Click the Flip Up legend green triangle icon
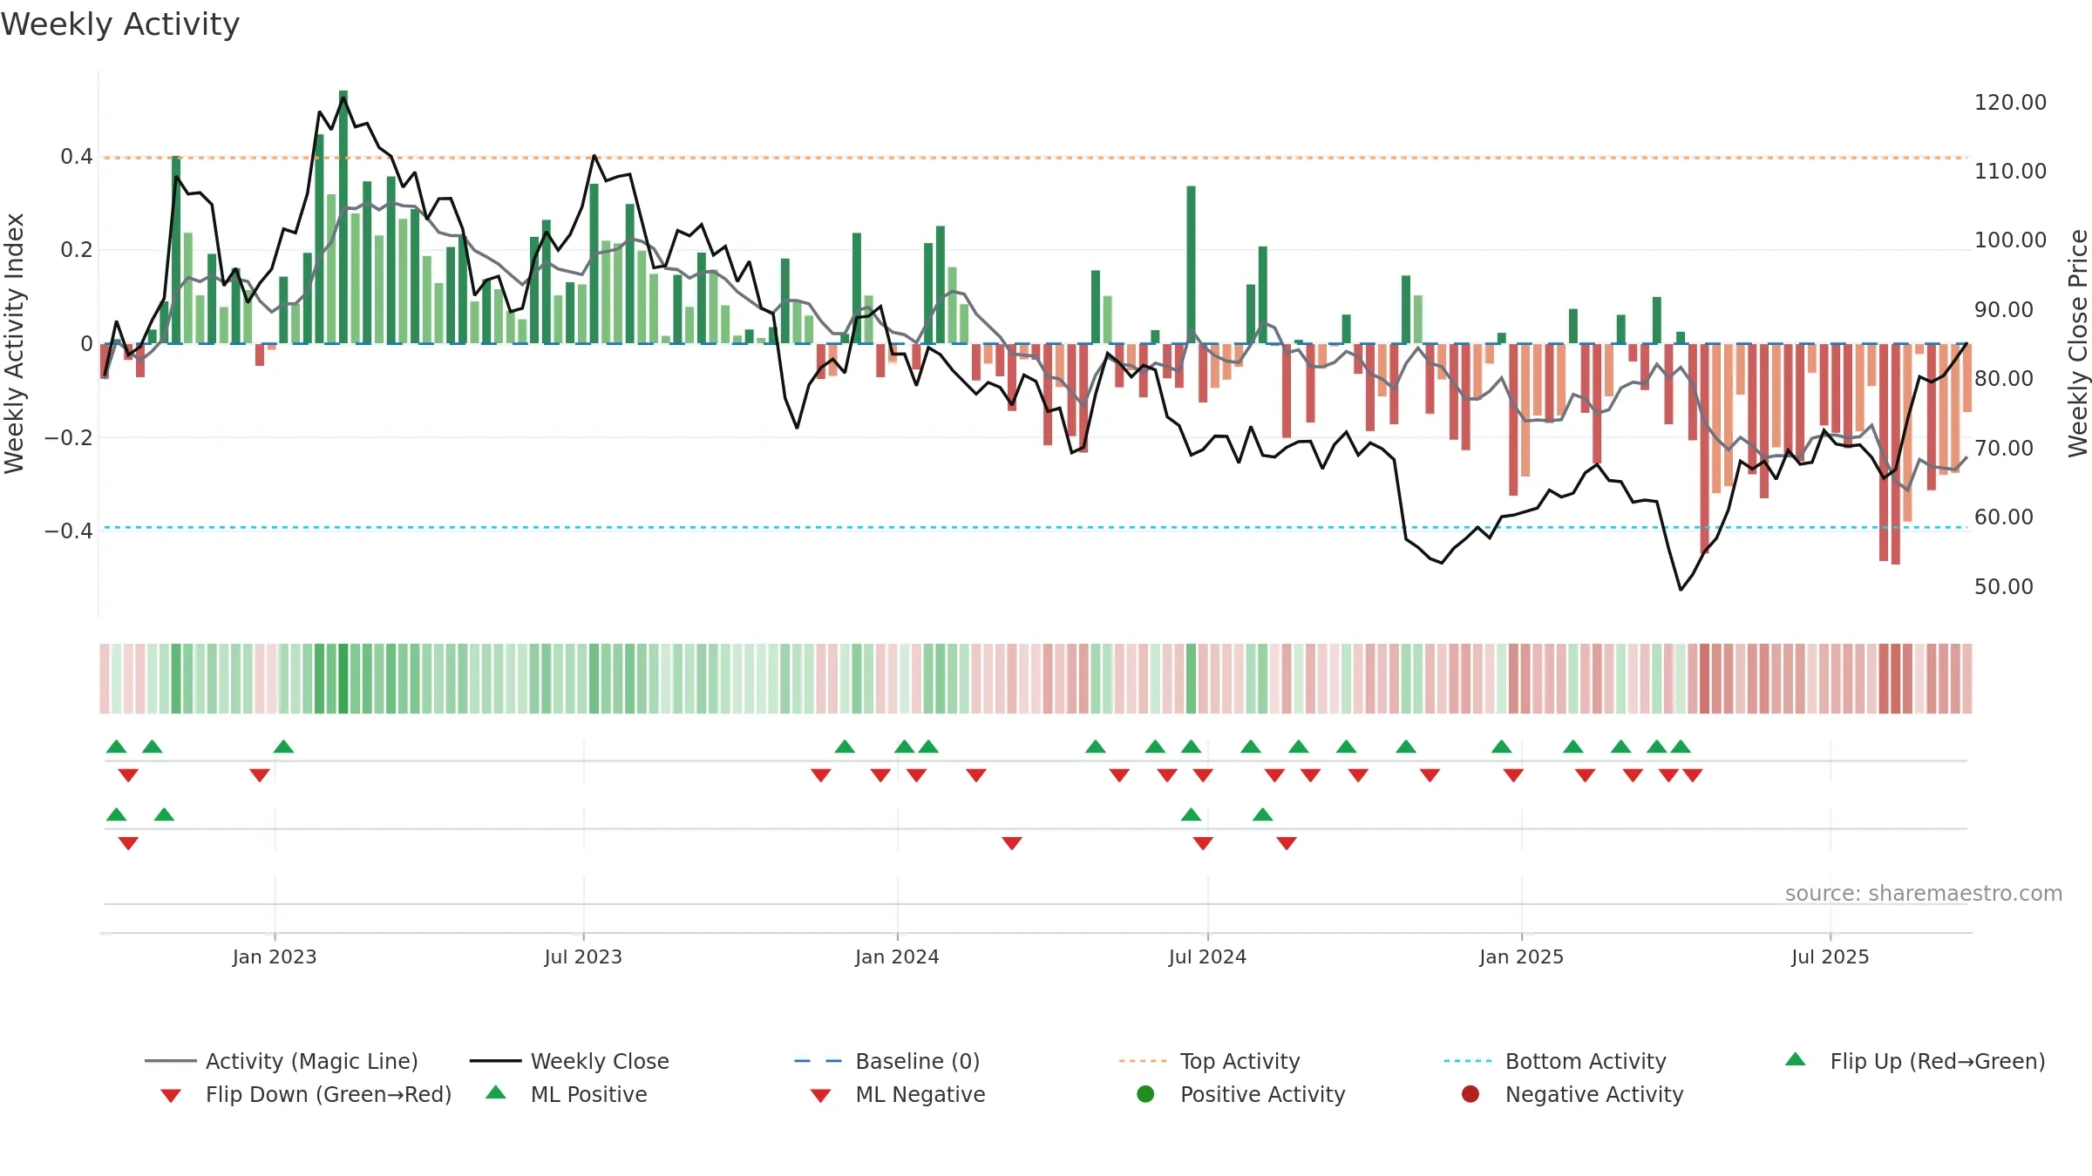 (1796, 1059)
